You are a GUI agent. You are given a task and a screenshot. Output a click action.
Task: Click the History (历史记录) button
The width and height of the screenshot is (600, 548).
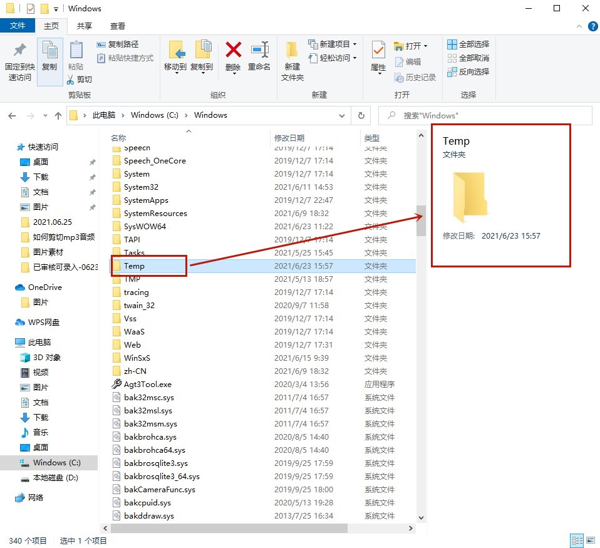pyautogui.click(x=415, y=77)
